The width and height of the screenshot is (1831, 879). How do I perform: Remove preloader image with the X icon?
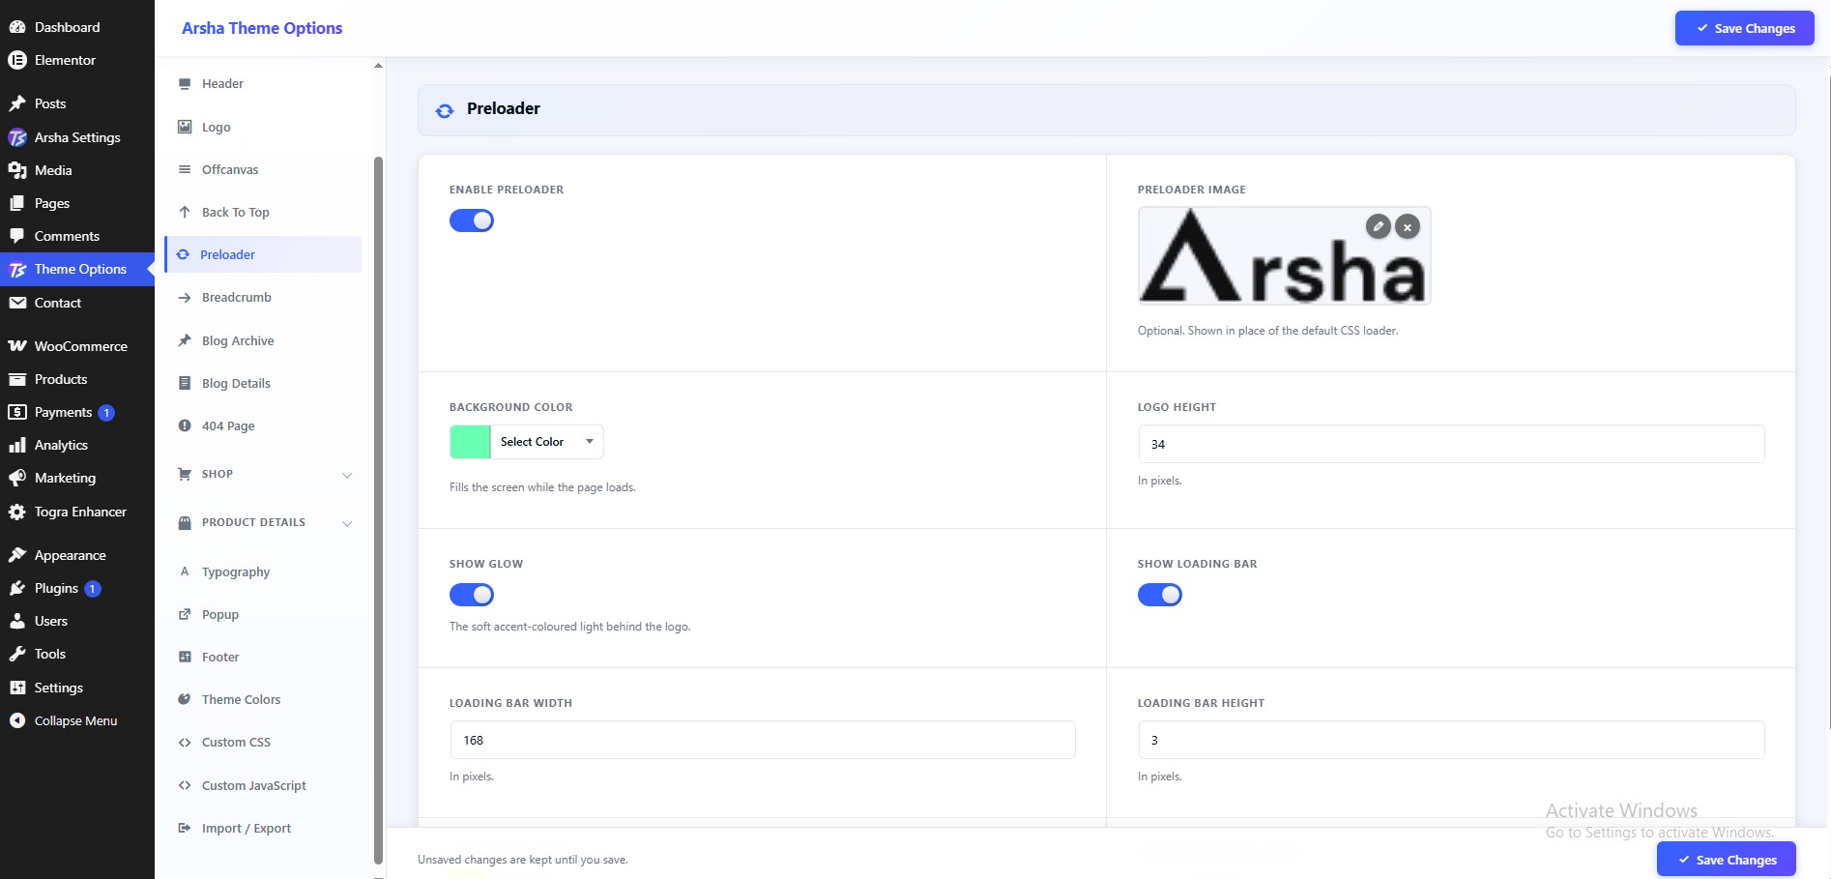[x=1408, y=227]
